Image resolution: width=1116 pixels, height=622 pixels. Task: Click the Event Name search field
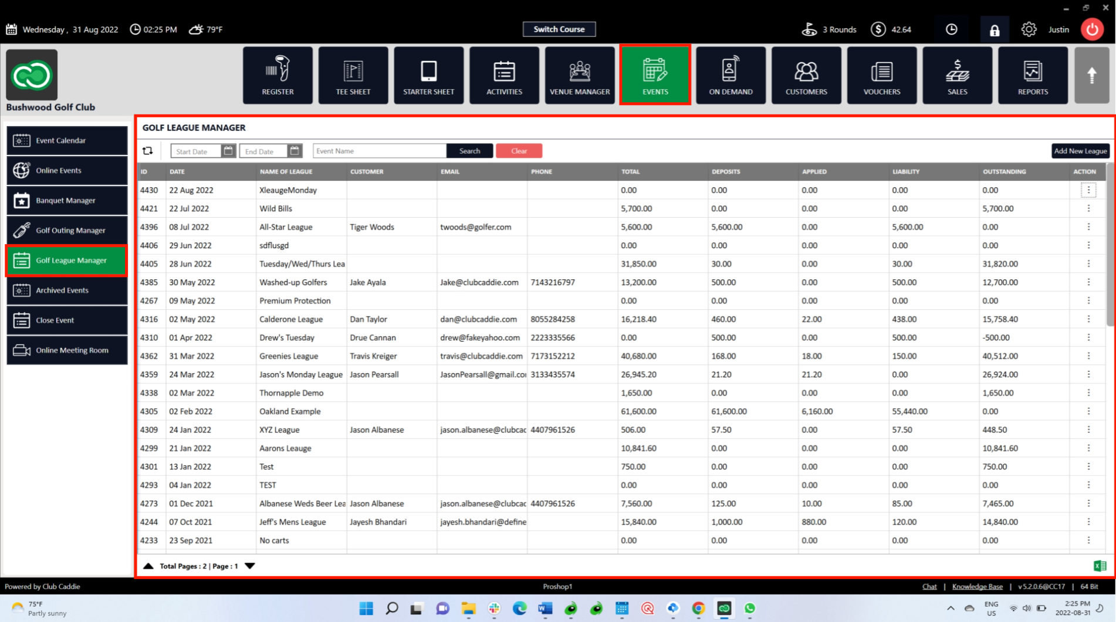(379, 151)
